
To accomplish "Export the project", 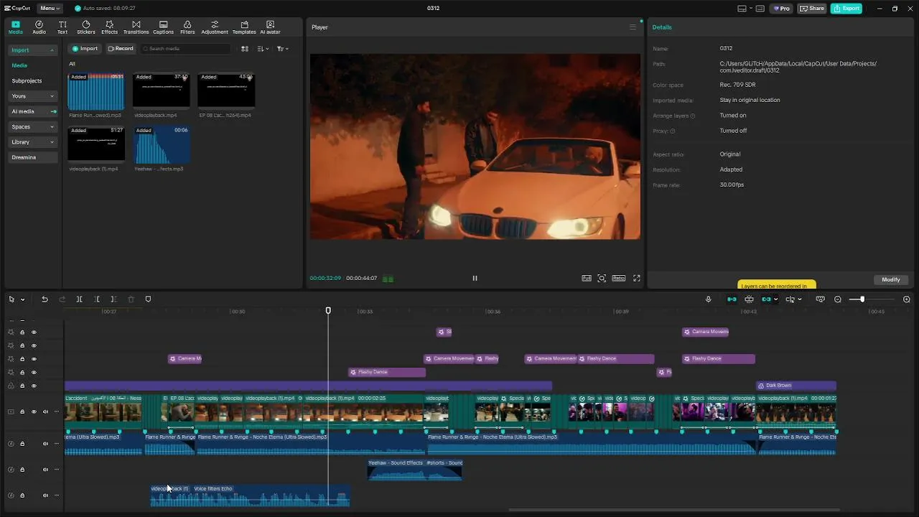I will [x=846, y=9].
